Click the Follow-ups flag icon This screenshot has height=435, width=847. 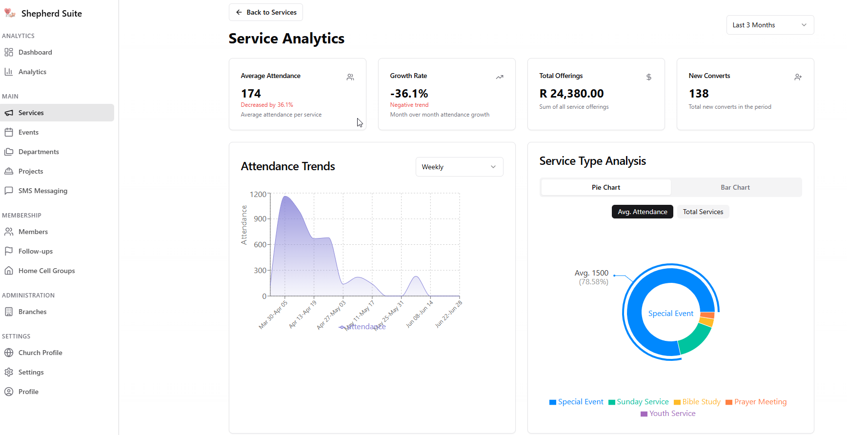[x=9, y=251]
